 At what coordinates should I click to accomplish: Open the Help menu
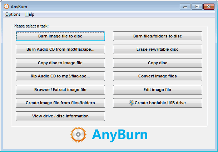[x=30, y=14]
